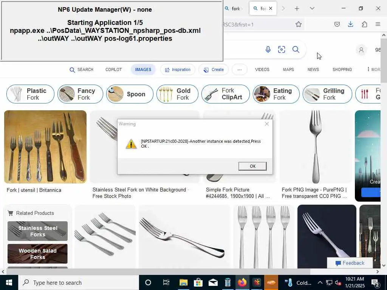This screenshot has height=290, width=387.
Task: Switch to the NEWS tab
Action: click(313, 70)
